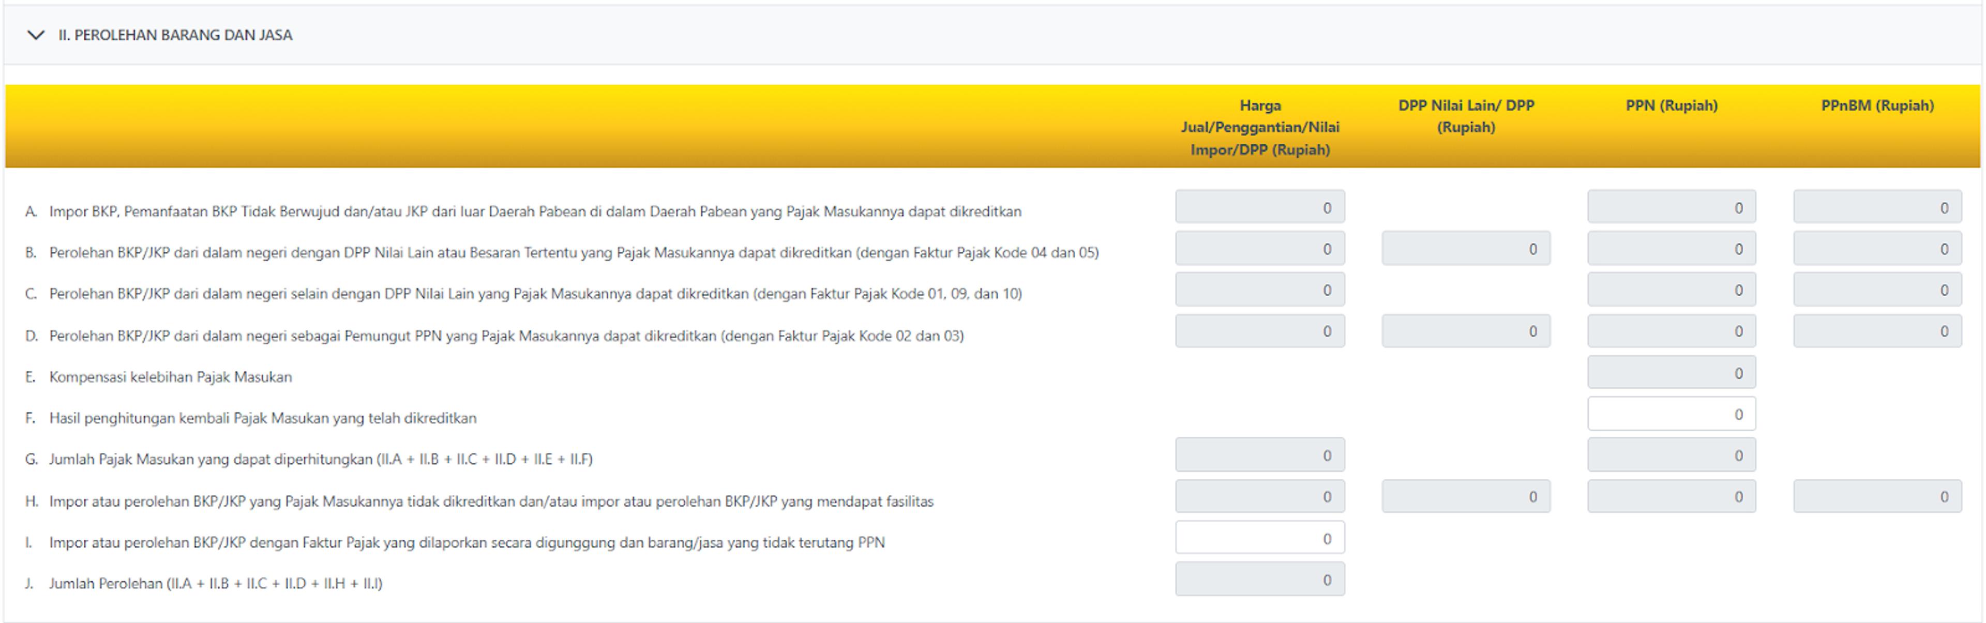Click row A Harga Jual/DPP field
Viewport: 1986px width, 623px height.
(x=1260, y=207)
